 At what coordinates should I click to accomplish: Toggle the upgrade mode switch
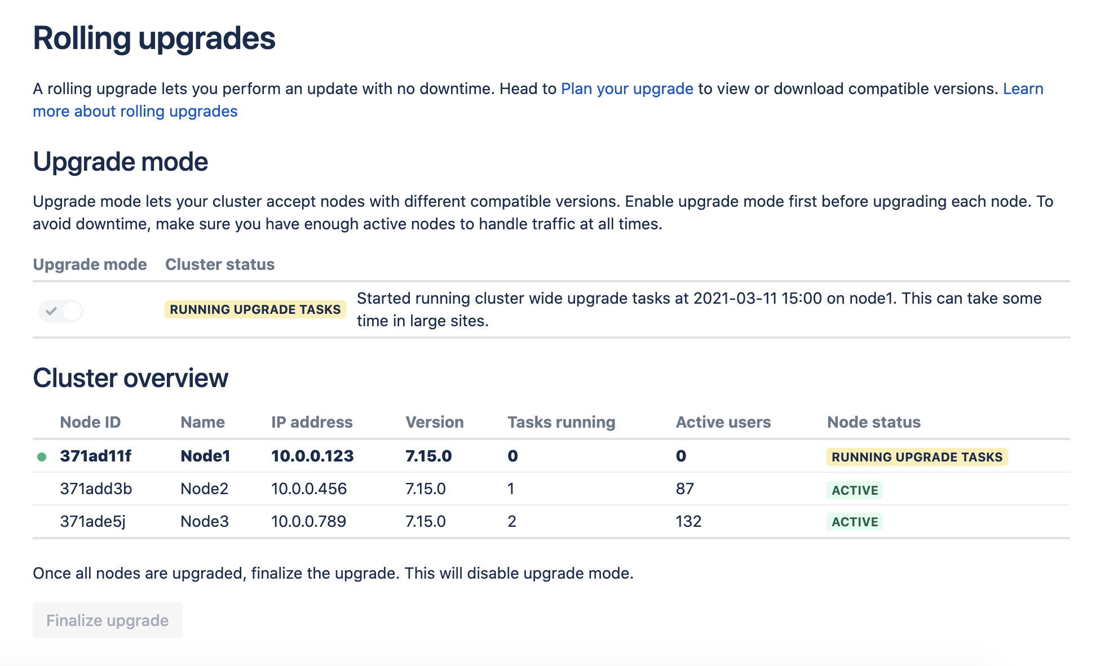pyautogui.click(x=61, y=310)
